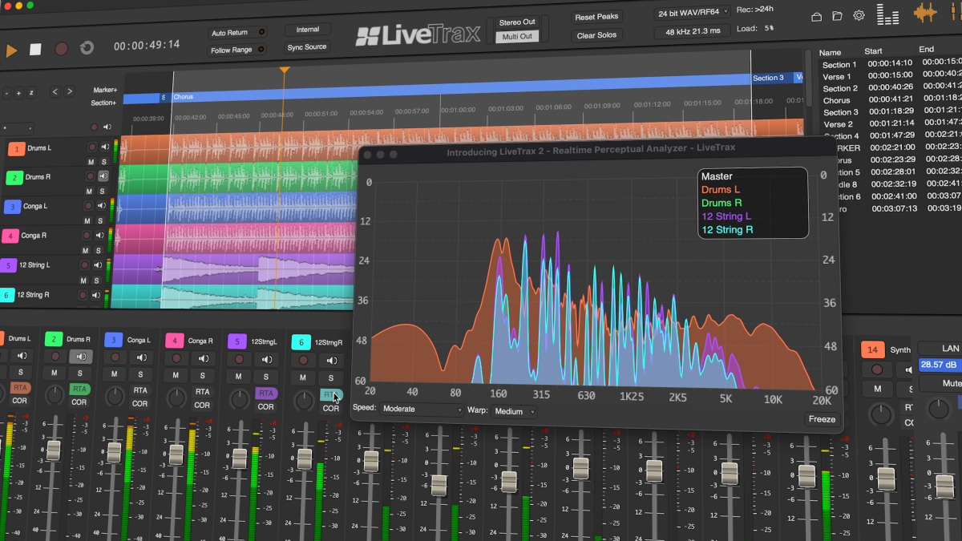Solo the 12 String L track in track list
This screenshot has width=962, height=541.
click(95, 281)
